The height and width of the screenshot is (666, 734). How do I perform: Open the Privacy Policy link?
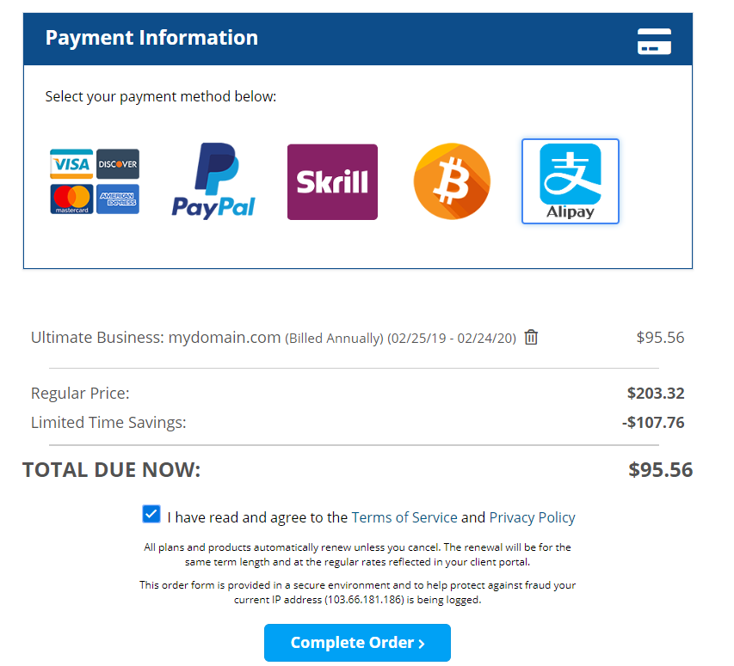click(532, 517)
